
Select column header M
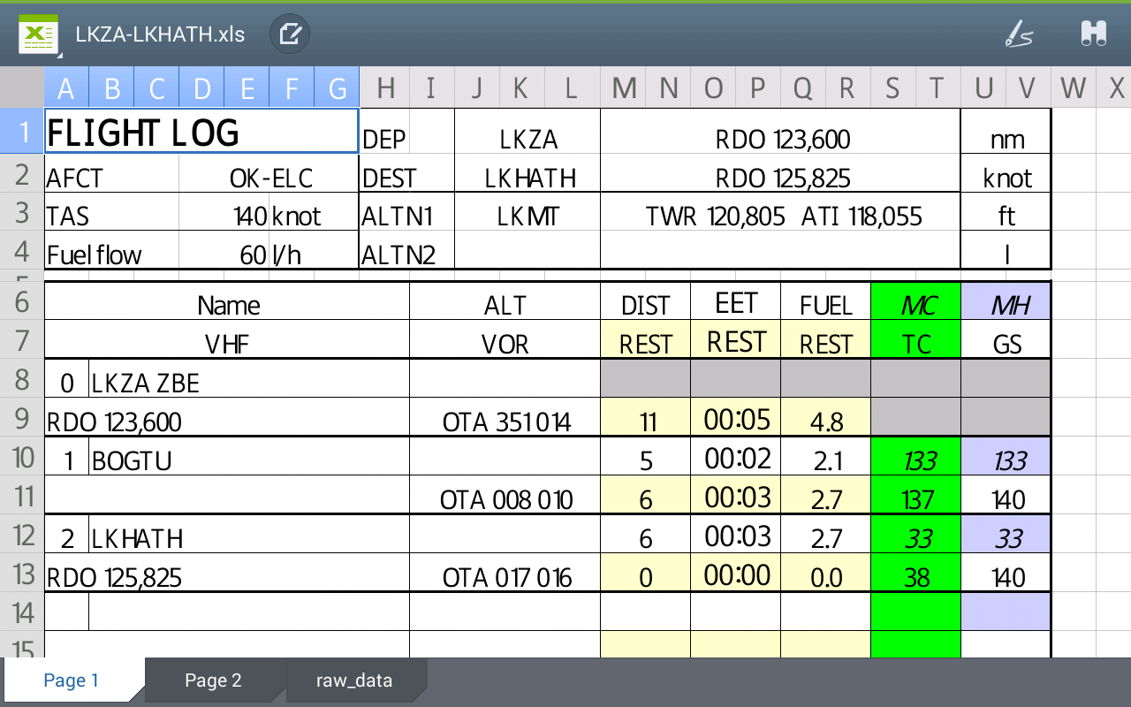click(x=624, y=87)
